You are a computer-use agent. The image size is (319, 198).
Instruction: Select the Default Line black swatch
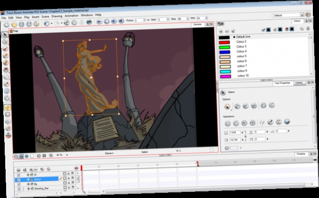pos(224,37)
